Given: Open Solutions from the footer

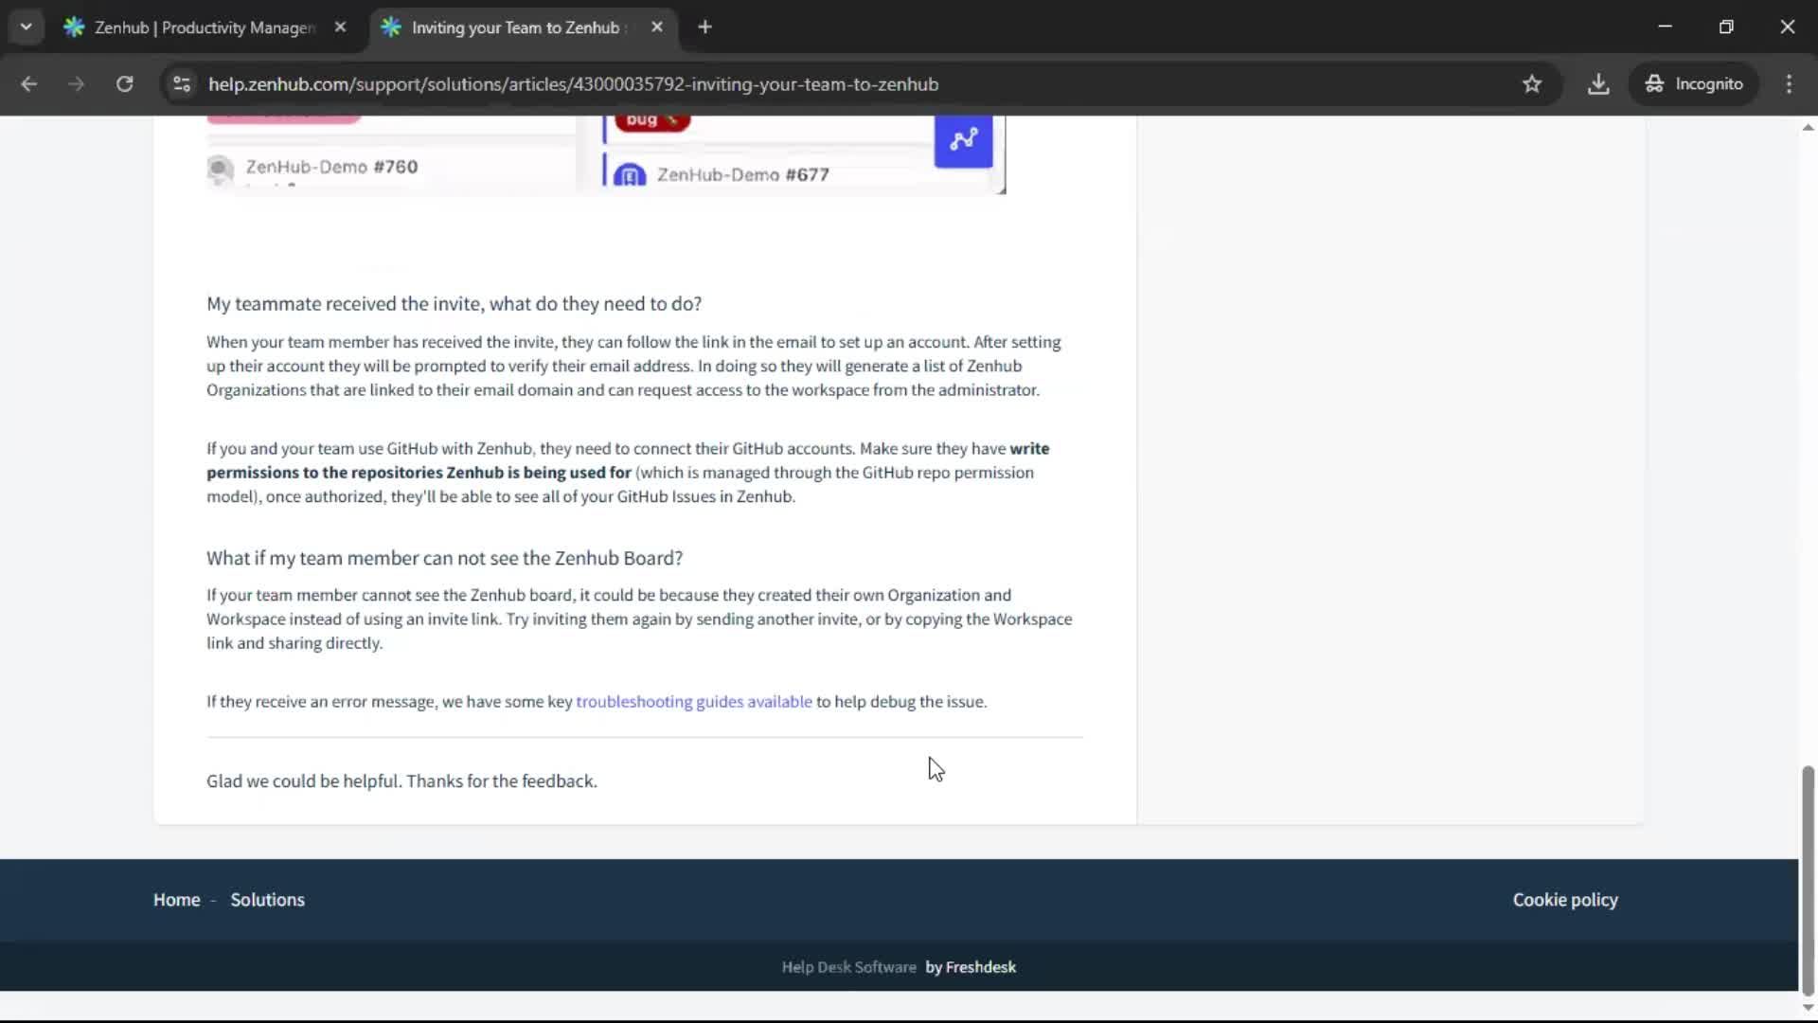Looking at the screenshot, I should [x=268, y=899].
